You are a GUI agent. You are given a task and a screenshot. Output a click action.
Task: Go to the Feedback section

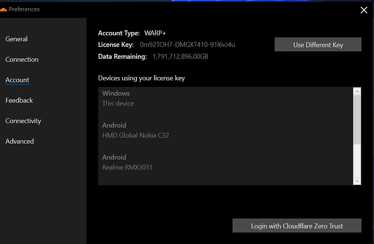tap(19, 100)
